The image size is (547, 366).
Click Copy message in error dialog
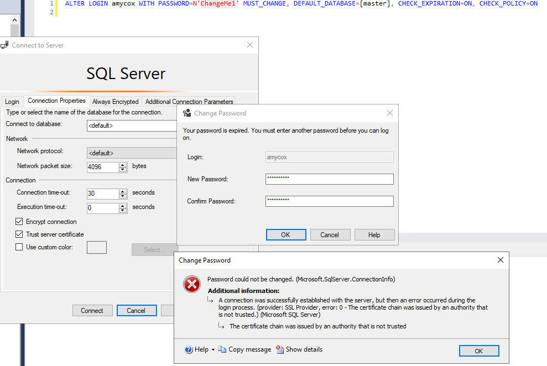244,349
